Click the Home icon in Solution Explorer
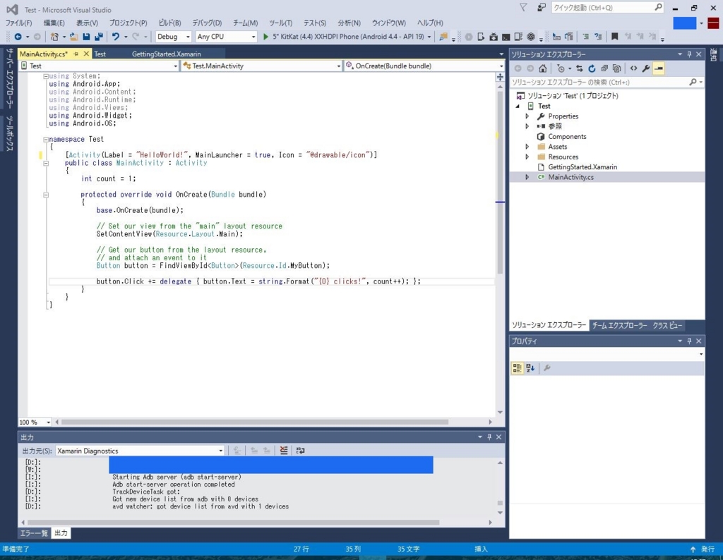This screenshot has height=560, width=723. pos(543,68)
